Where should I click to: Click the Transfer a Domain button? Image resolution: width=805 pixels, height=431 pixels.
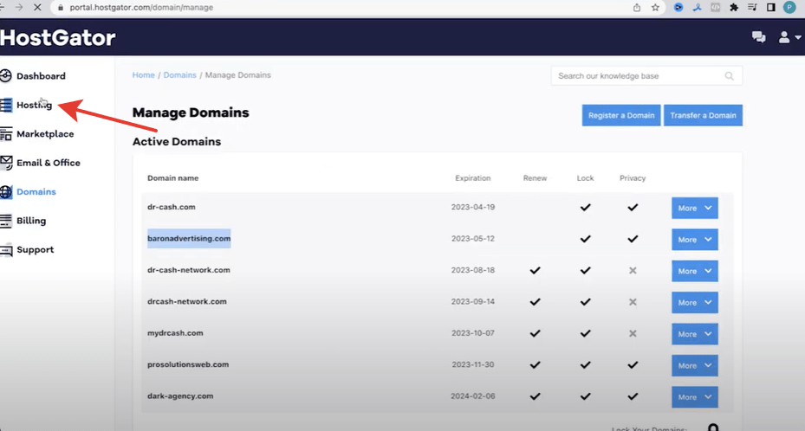tap(703, 115)
